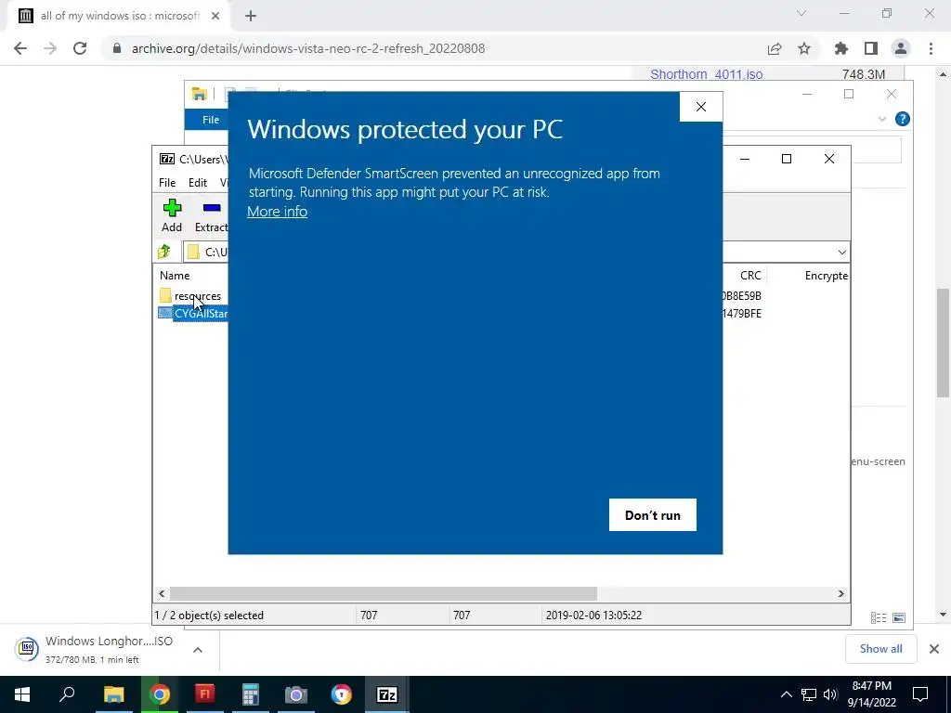Click the 7-Zip horizontal scrollbar thumb
951x713 pixels.
(384, 593)
